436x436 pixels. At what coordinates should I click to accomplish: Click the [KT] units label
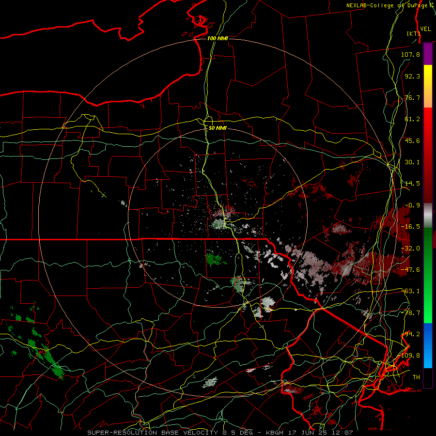tap(414, 33)
